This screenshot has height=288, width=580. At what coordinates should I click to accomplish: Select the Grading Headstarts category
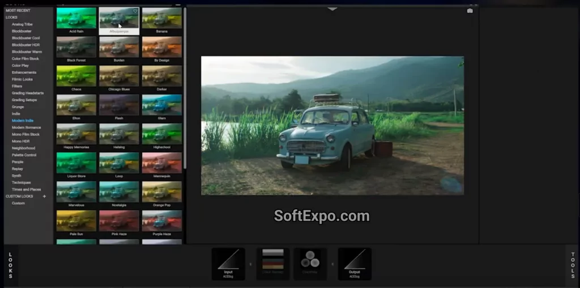(x=28, y=93)
